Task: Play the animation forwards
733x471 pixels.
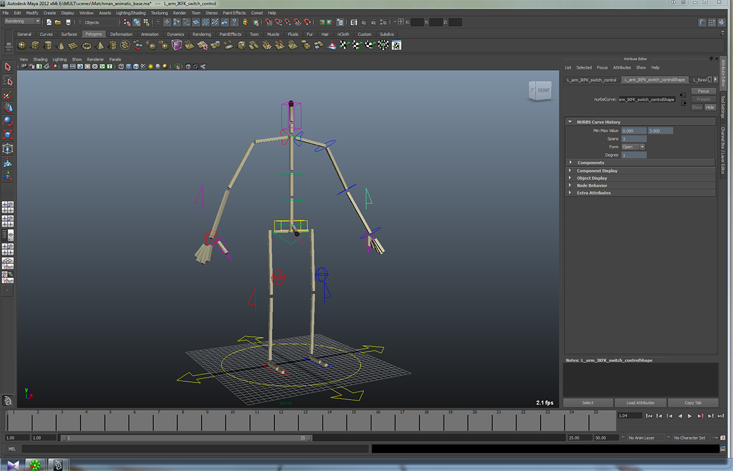Action: pos(690,415)
